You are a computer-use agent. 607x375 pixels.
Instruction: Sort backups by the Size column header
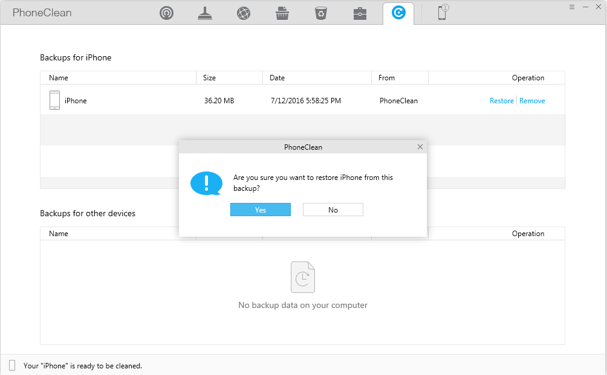click(x=210, y=78)
